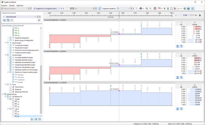Check the Neigung checkbox
The width and height of the screenshot is (205, 125).
[11, 89]
